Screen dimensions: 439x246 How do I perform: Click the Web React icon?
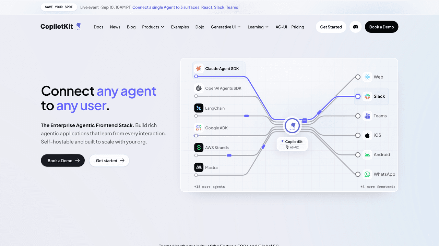(x=367, y=77)
